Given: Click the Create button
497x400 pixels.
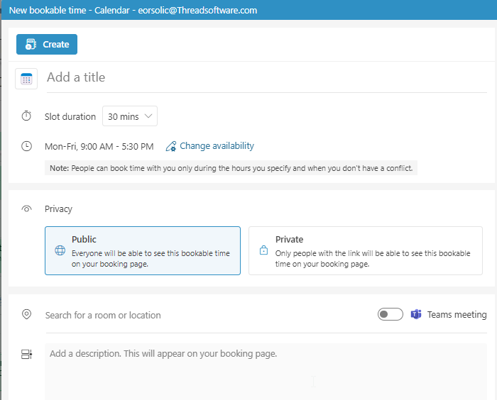Looking at the screenshot, I should point(47,45).
